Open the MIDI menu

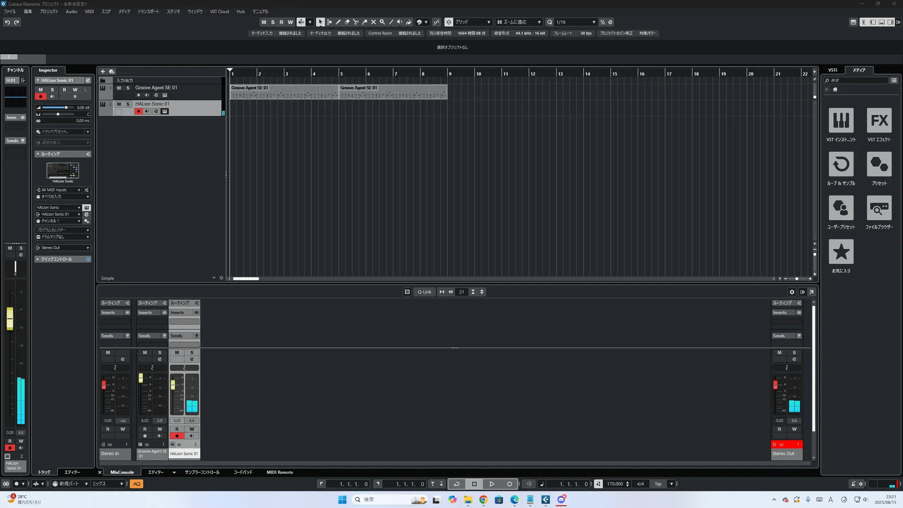point(89,11)
